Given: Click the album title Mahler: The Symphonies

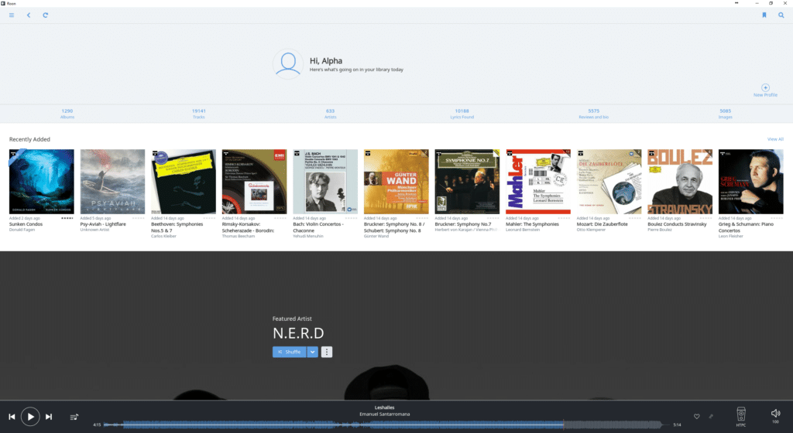Looking at the screenshot, I should (x=532, y=224).
